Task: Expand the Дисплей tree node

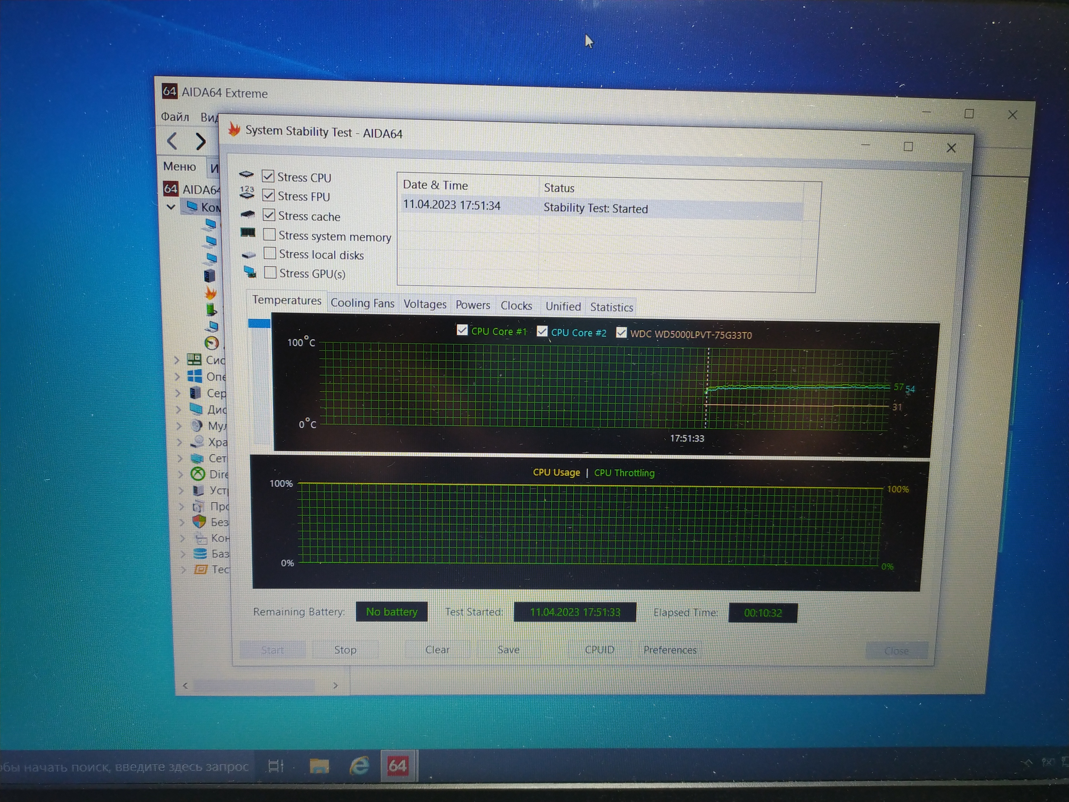Action: [178, 410]
